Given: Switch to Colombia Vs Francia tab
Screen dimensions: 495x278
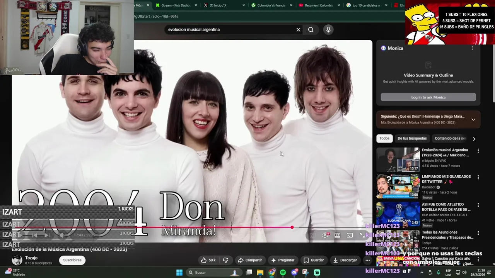Looking at the screenshot, I should (271, 5).
